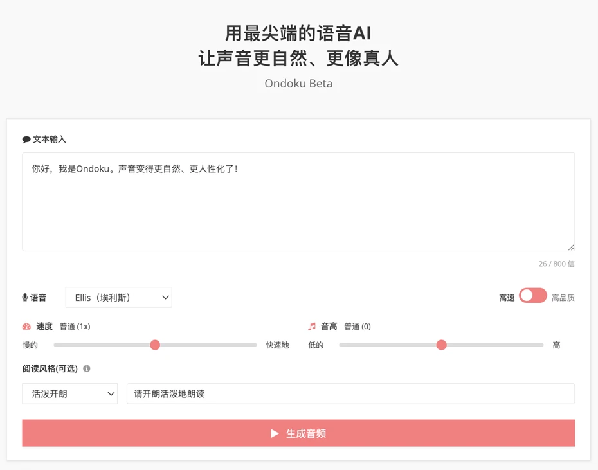Toggle the 高速 / 高品质 switch

(533, 296)
